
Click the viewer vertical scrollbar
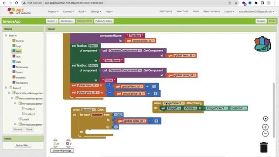274,110
